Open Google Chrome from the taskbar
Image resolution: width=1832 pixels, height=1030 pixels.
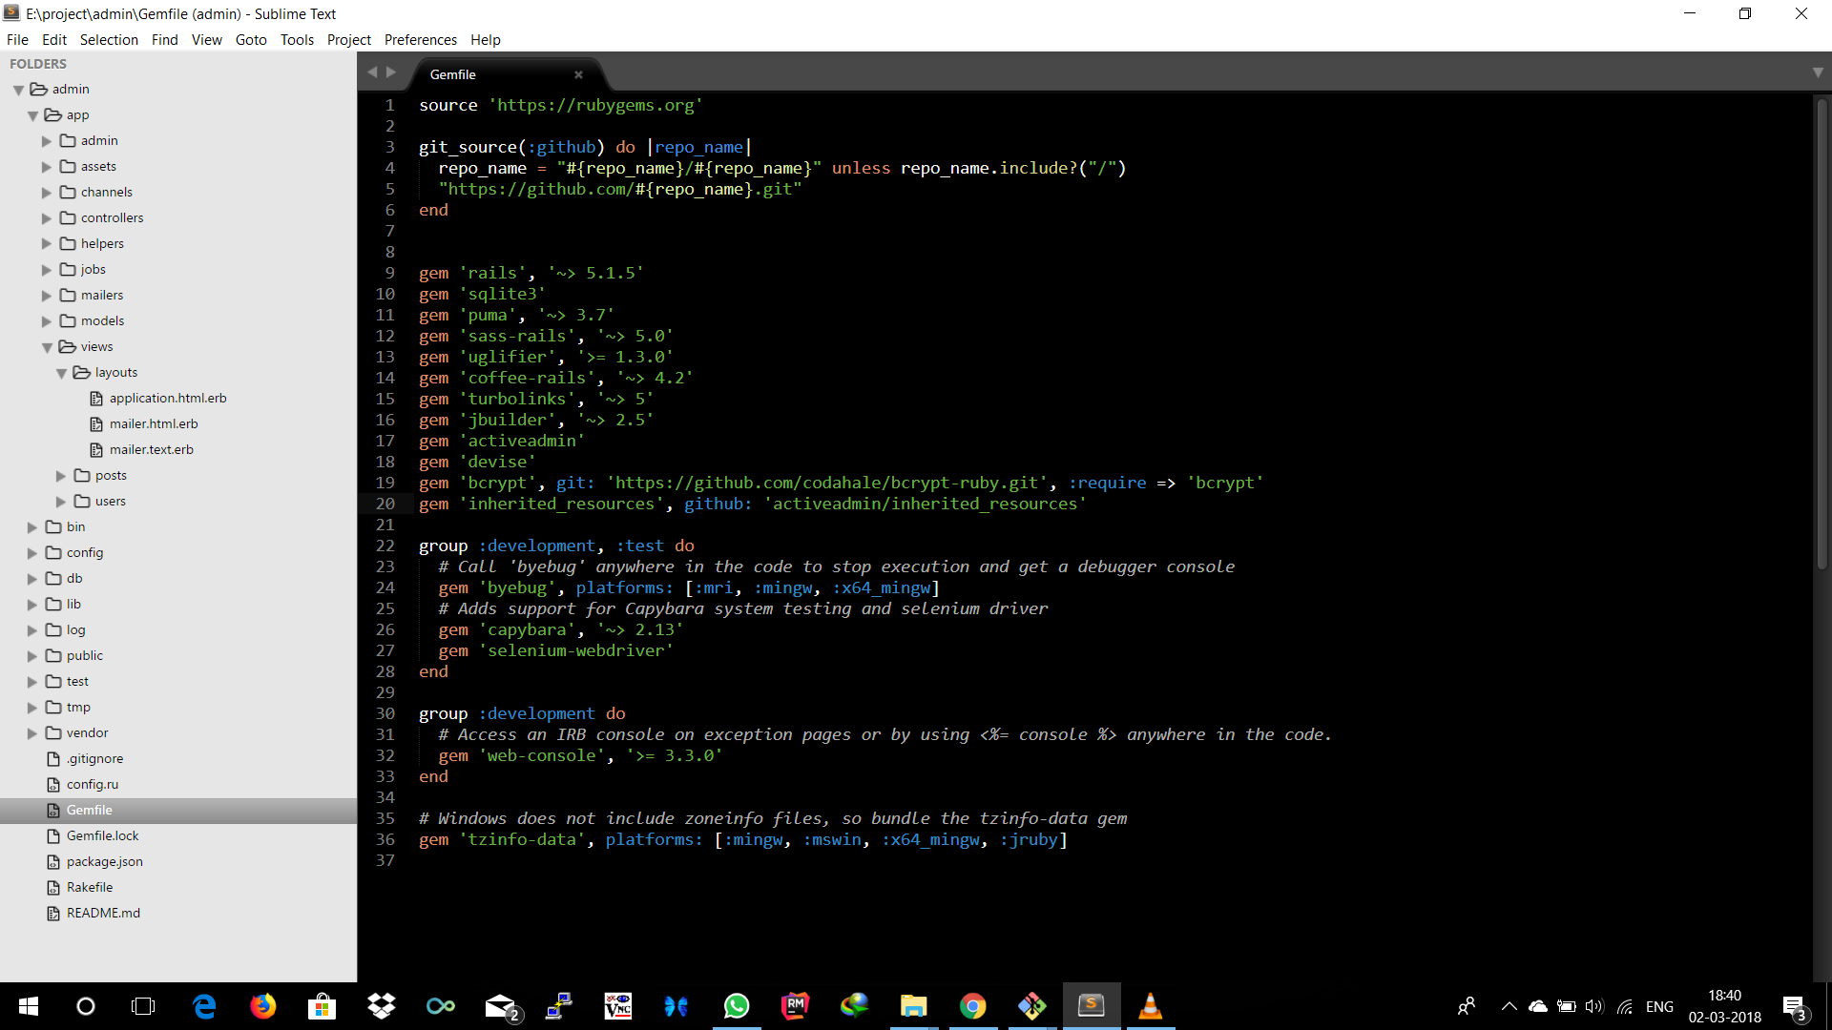pyautogui.click(x=972, y=1006)
